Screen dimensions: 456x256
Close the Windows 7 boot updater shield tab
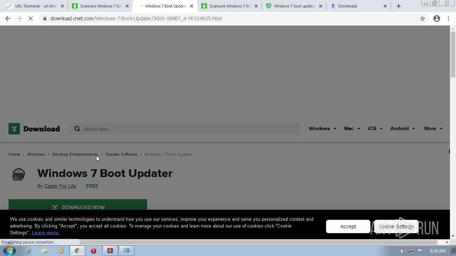[321, 6]
